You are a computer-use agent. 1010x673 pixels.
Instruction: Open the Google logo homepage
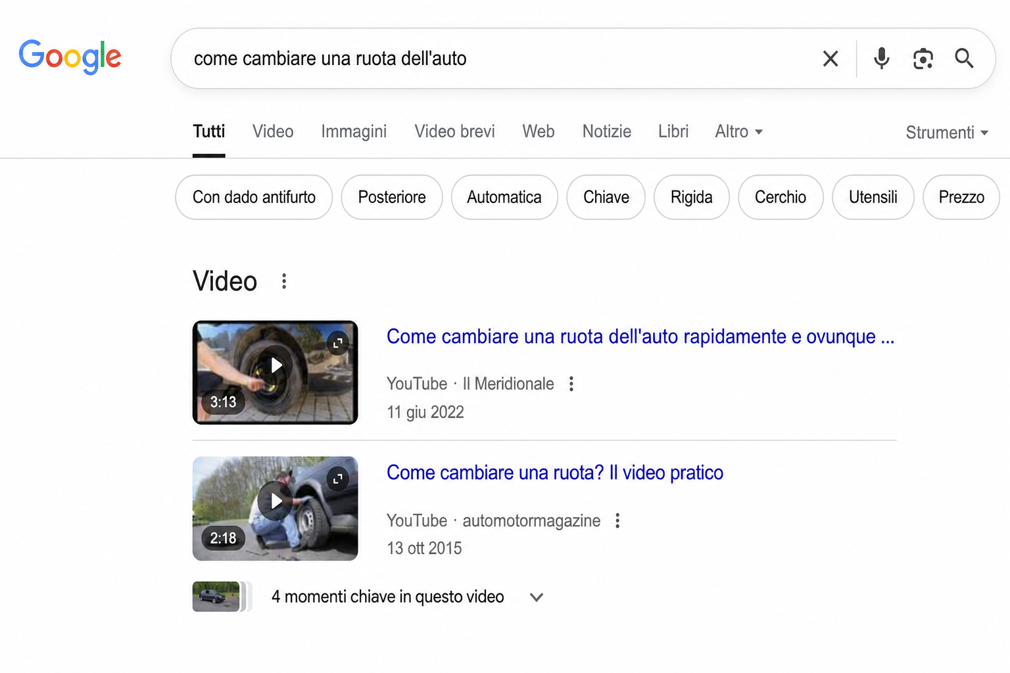click(70, 57)
